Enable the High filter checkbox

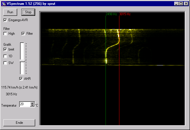click(5, 34)
